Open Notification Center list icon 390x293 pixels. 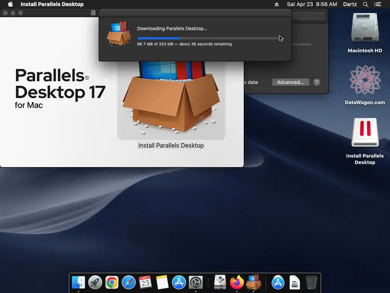tap(377, 4)
